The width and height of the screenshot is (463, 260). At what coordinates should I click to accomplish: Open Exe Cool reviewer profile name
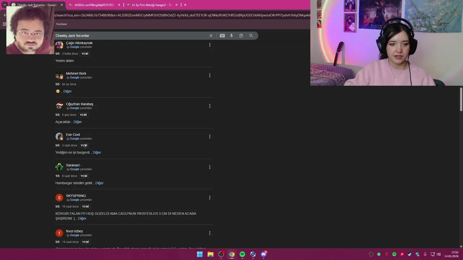(x=73, y=135)
